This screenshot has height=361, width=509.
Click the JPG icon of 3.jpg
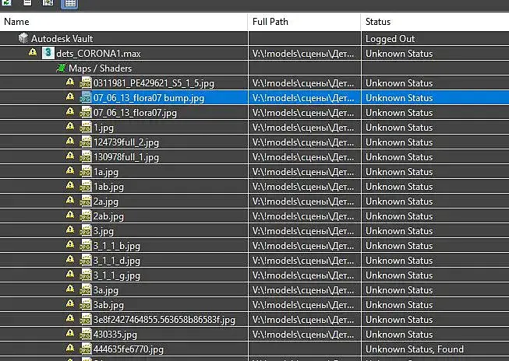coord(86,231)
